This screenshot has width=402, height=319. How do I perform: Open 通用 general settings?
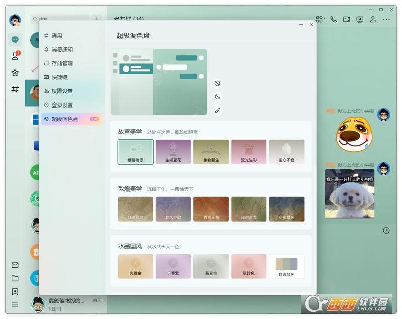(71, 36)
